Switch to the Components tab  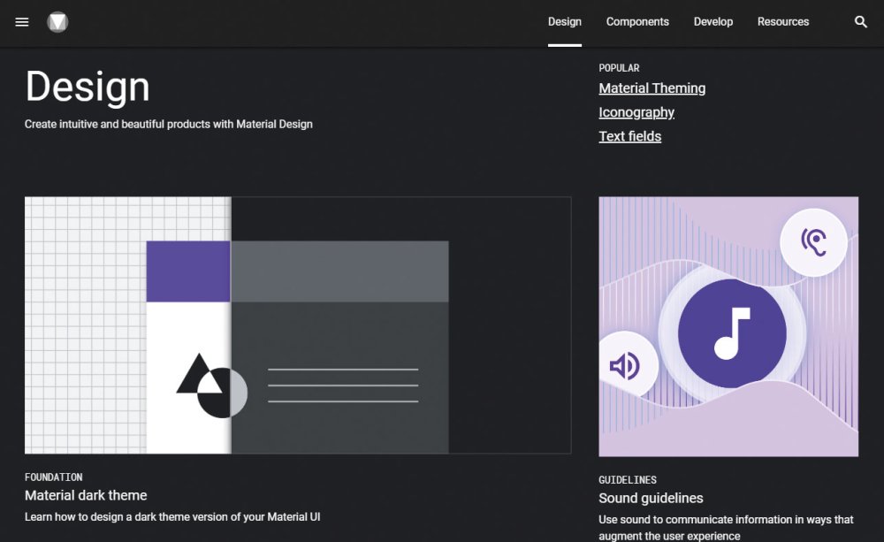point(637,22)
